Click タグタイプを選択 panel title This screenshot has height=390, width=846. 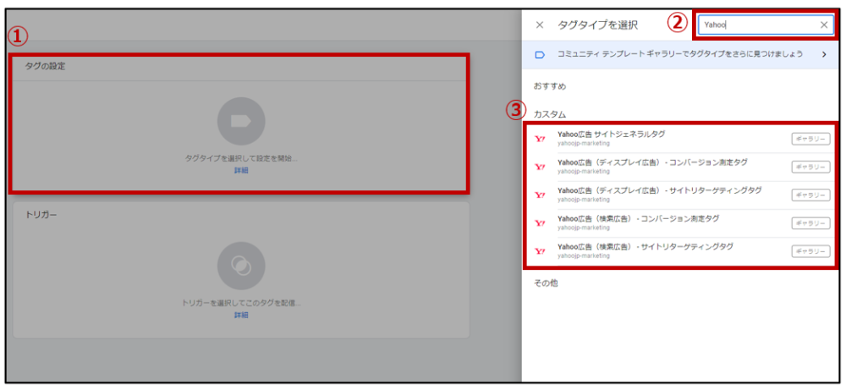pos(598,25)
